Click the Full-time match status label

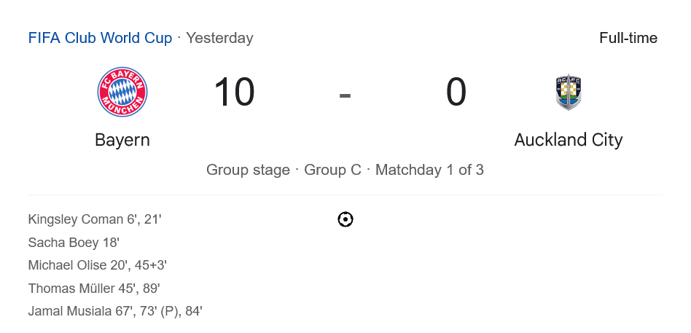(x=628, y=38)
